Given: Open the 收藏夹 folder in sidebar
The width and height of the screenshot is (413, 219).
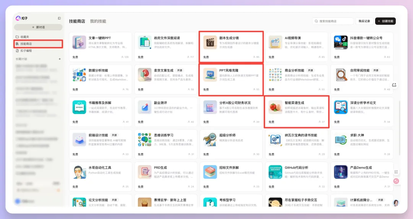Looking at the screenshot, I should (24, 37).
